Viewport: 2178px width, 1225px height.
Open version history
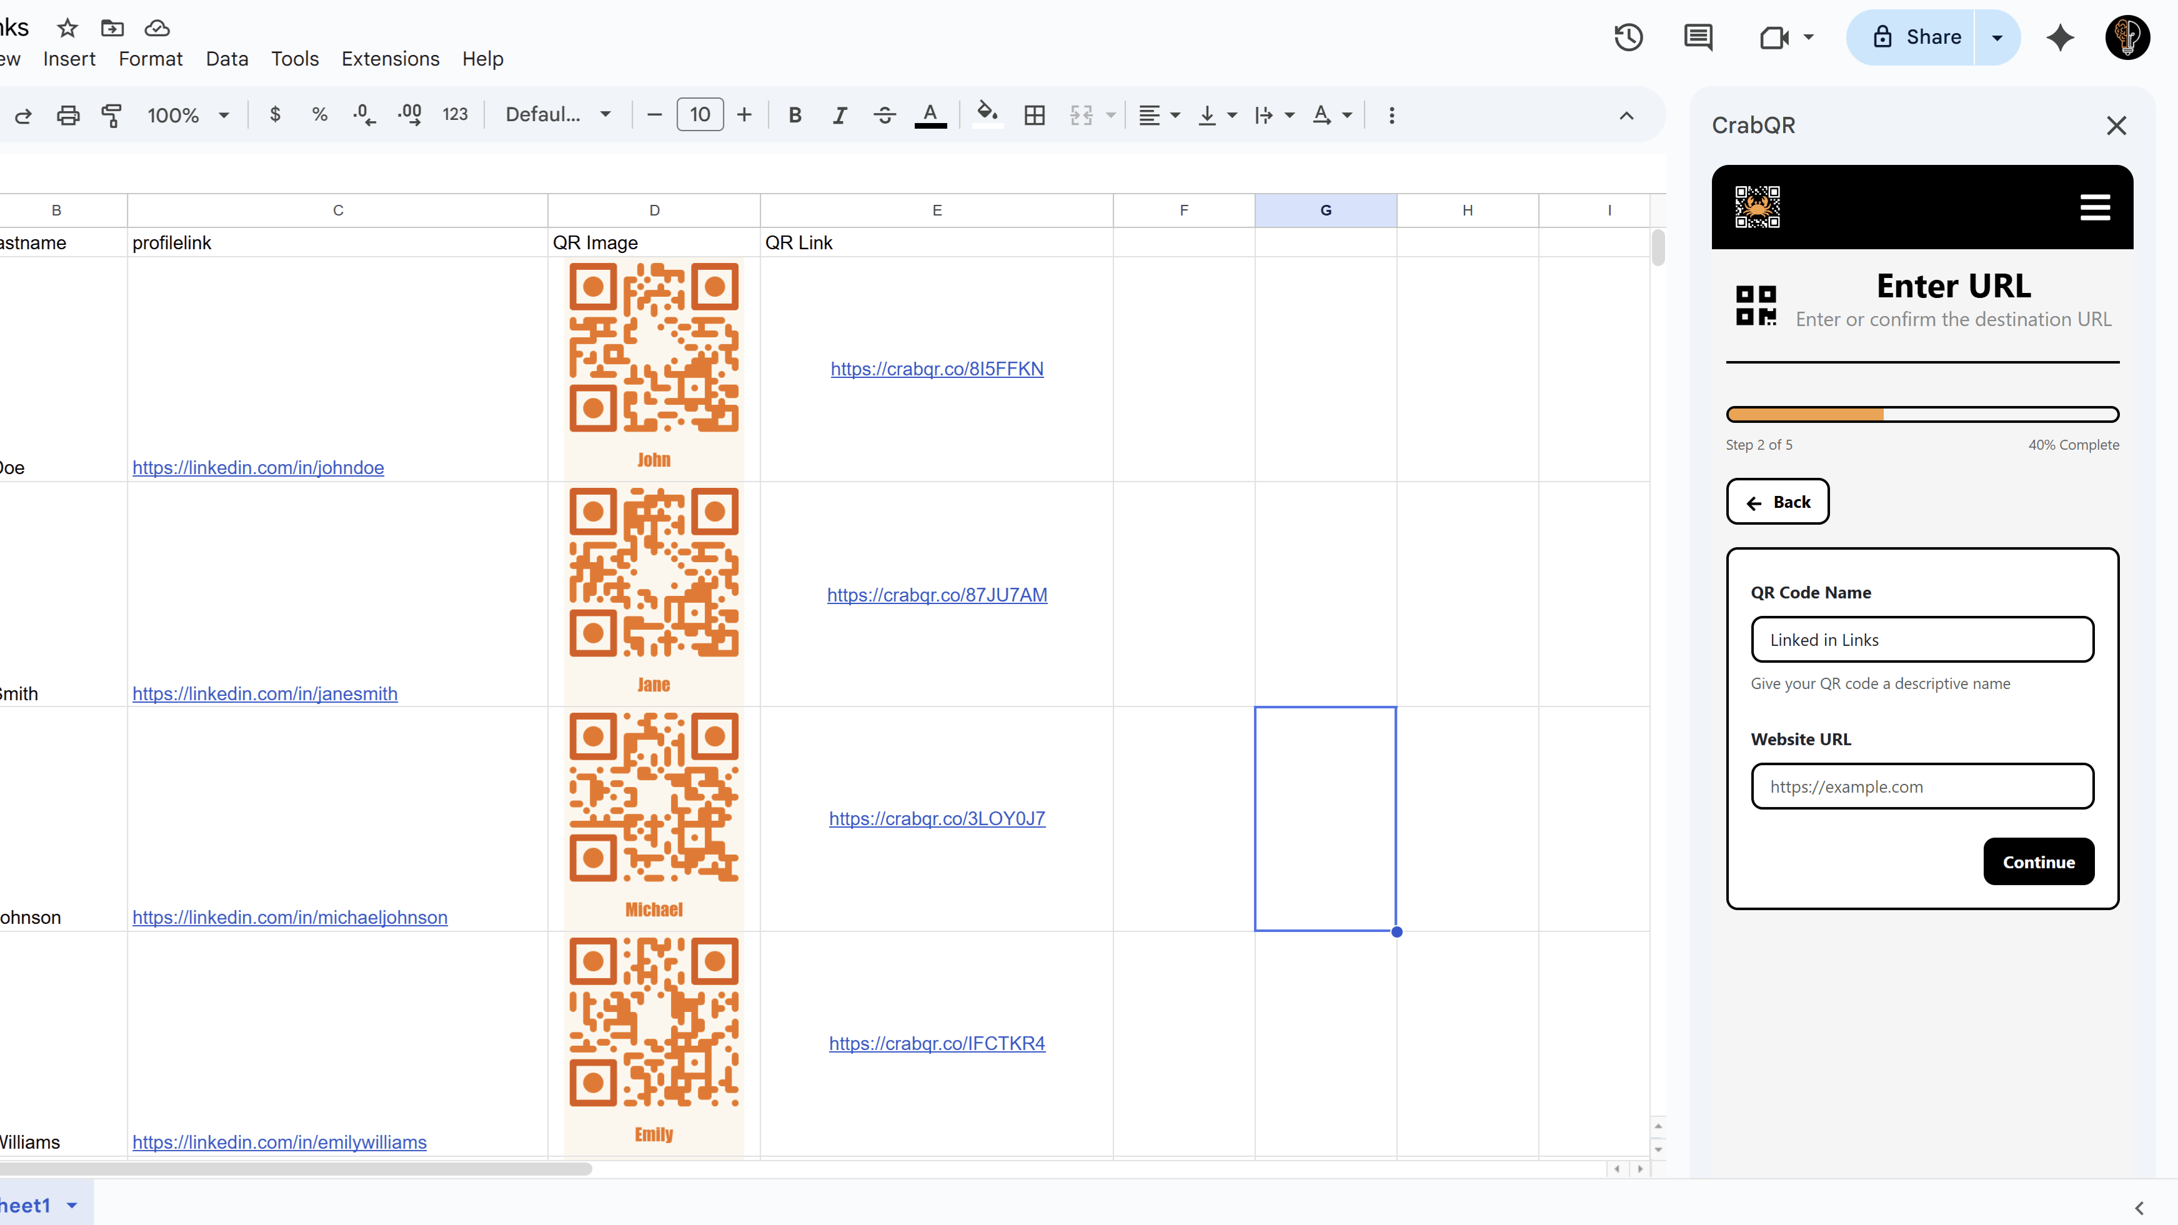pyautogui.click(x=1628, y=37)
